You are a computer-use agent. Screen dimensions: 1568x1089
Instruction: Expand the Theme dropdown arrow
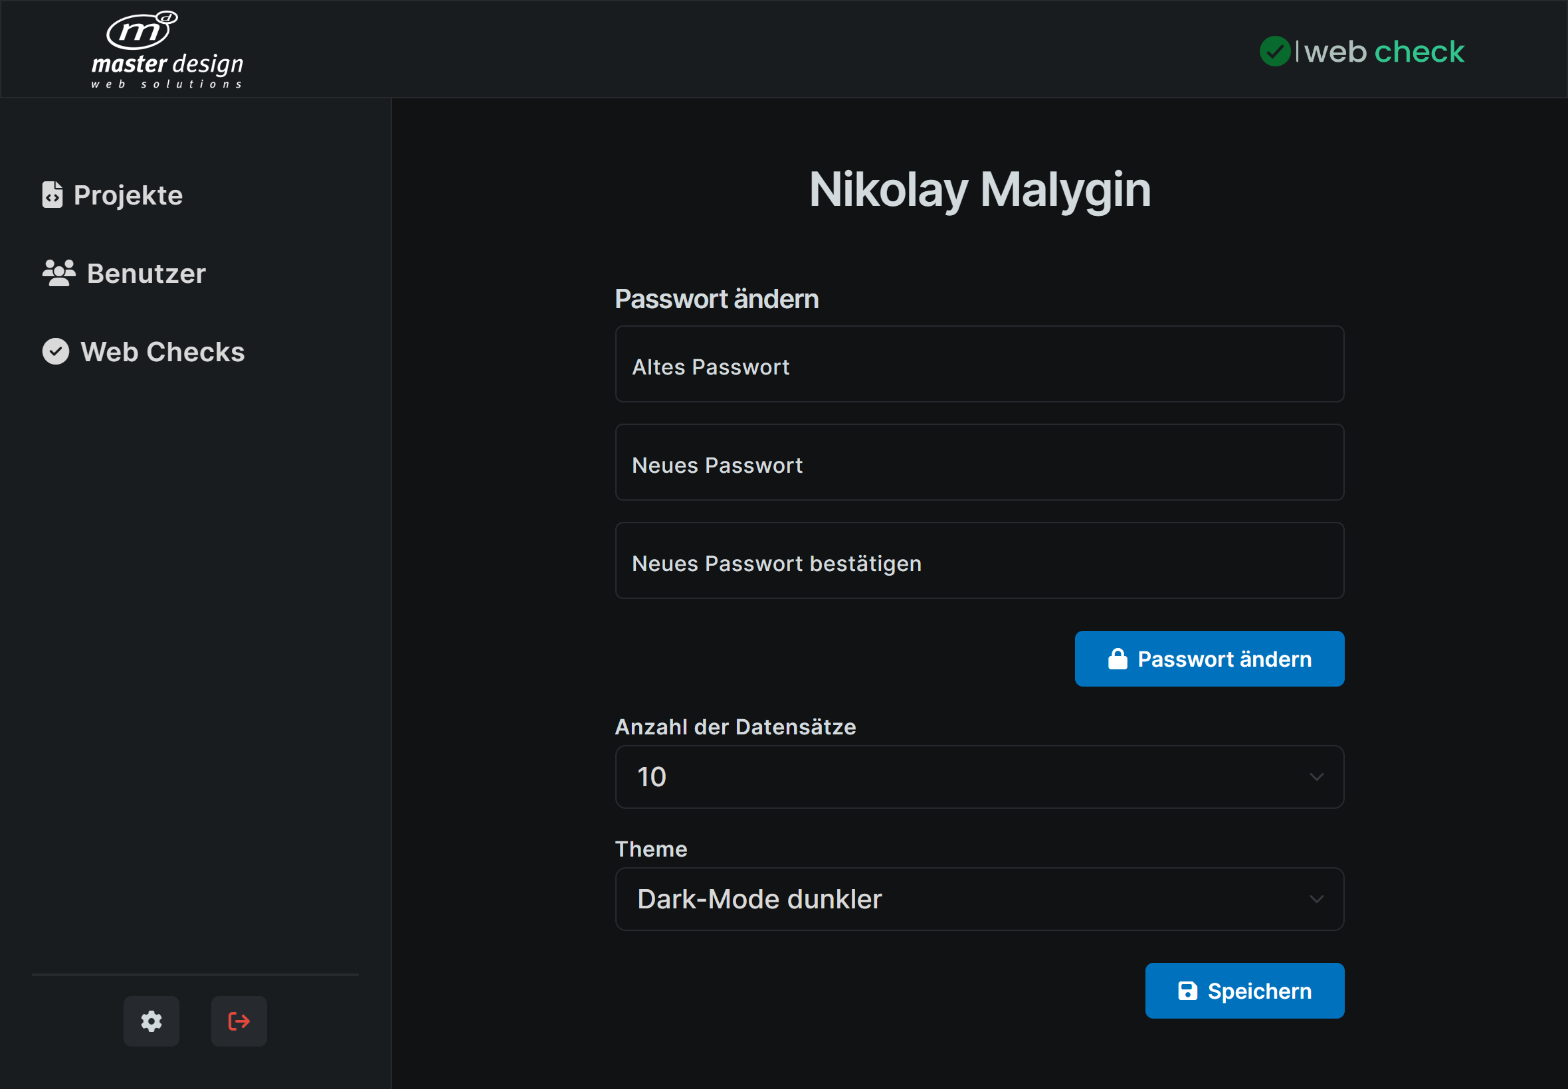coord(1316,898)
